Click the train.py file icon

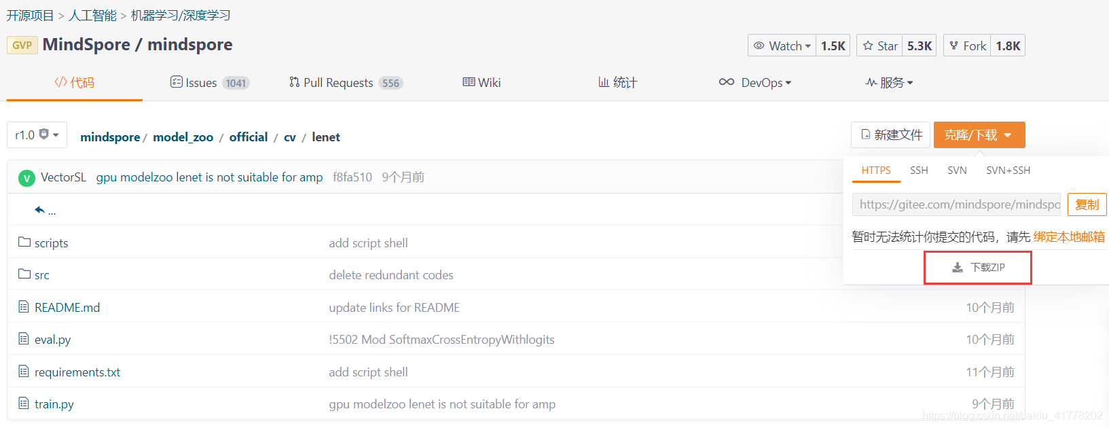click(x=24, y=403)
